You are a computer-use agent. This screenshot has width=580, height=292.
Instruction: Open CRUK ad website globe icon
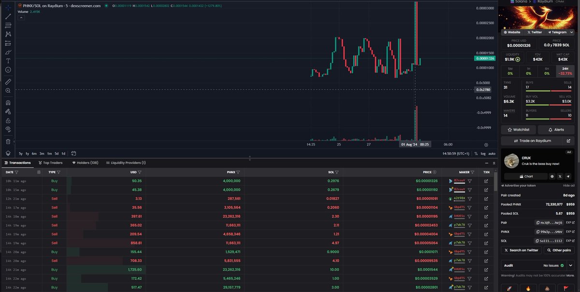[x=552, y=176]
